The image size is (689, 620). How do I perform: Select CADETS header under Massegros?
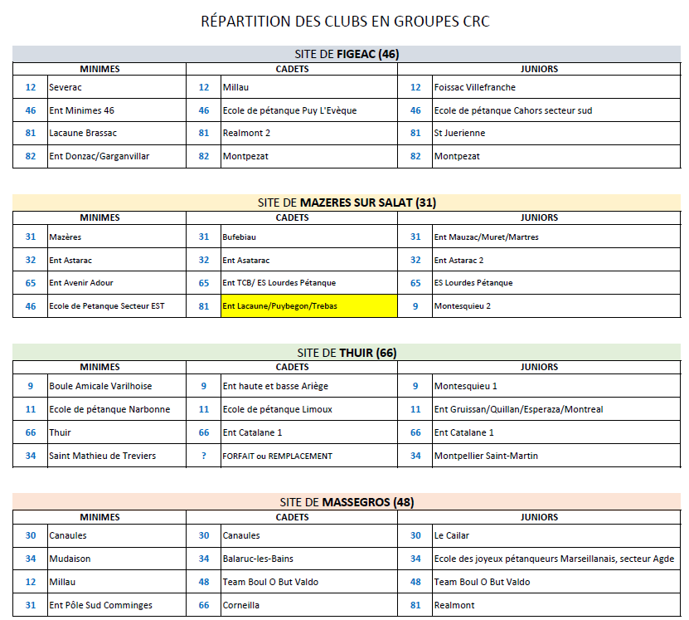point(292,517)
